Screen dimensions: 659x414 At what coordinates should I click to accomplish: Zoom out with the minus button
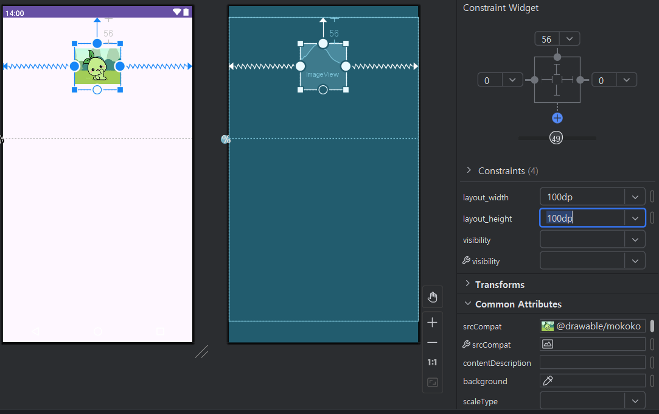(x=433, y=343)
